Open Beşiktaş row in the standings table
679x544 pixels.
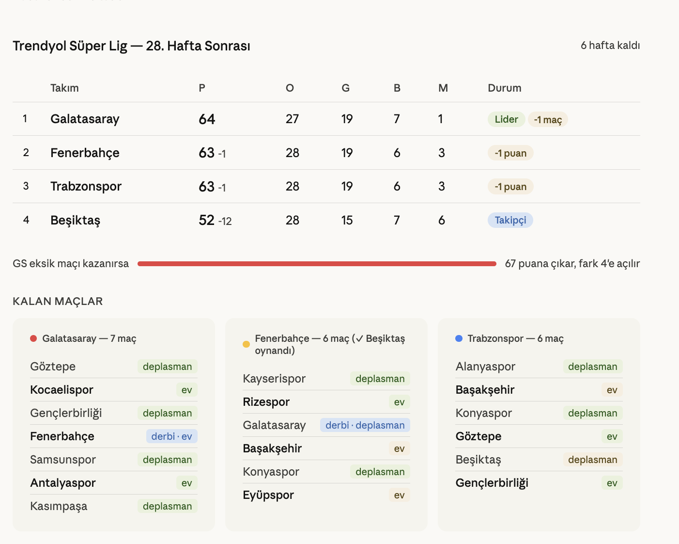(75, 220)
